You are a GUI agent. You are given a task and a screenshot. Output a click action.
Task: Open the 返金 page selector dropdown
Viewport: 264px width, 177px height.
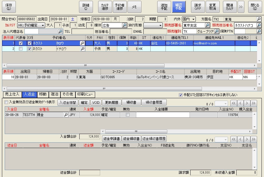221,140
